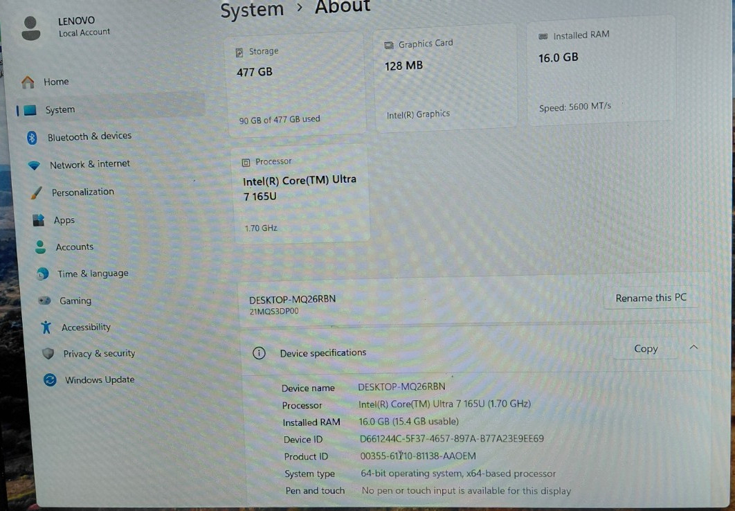Open Accounts settings
Screen dimensions: 735x511
pyautogui.click(x=75, y=246)
